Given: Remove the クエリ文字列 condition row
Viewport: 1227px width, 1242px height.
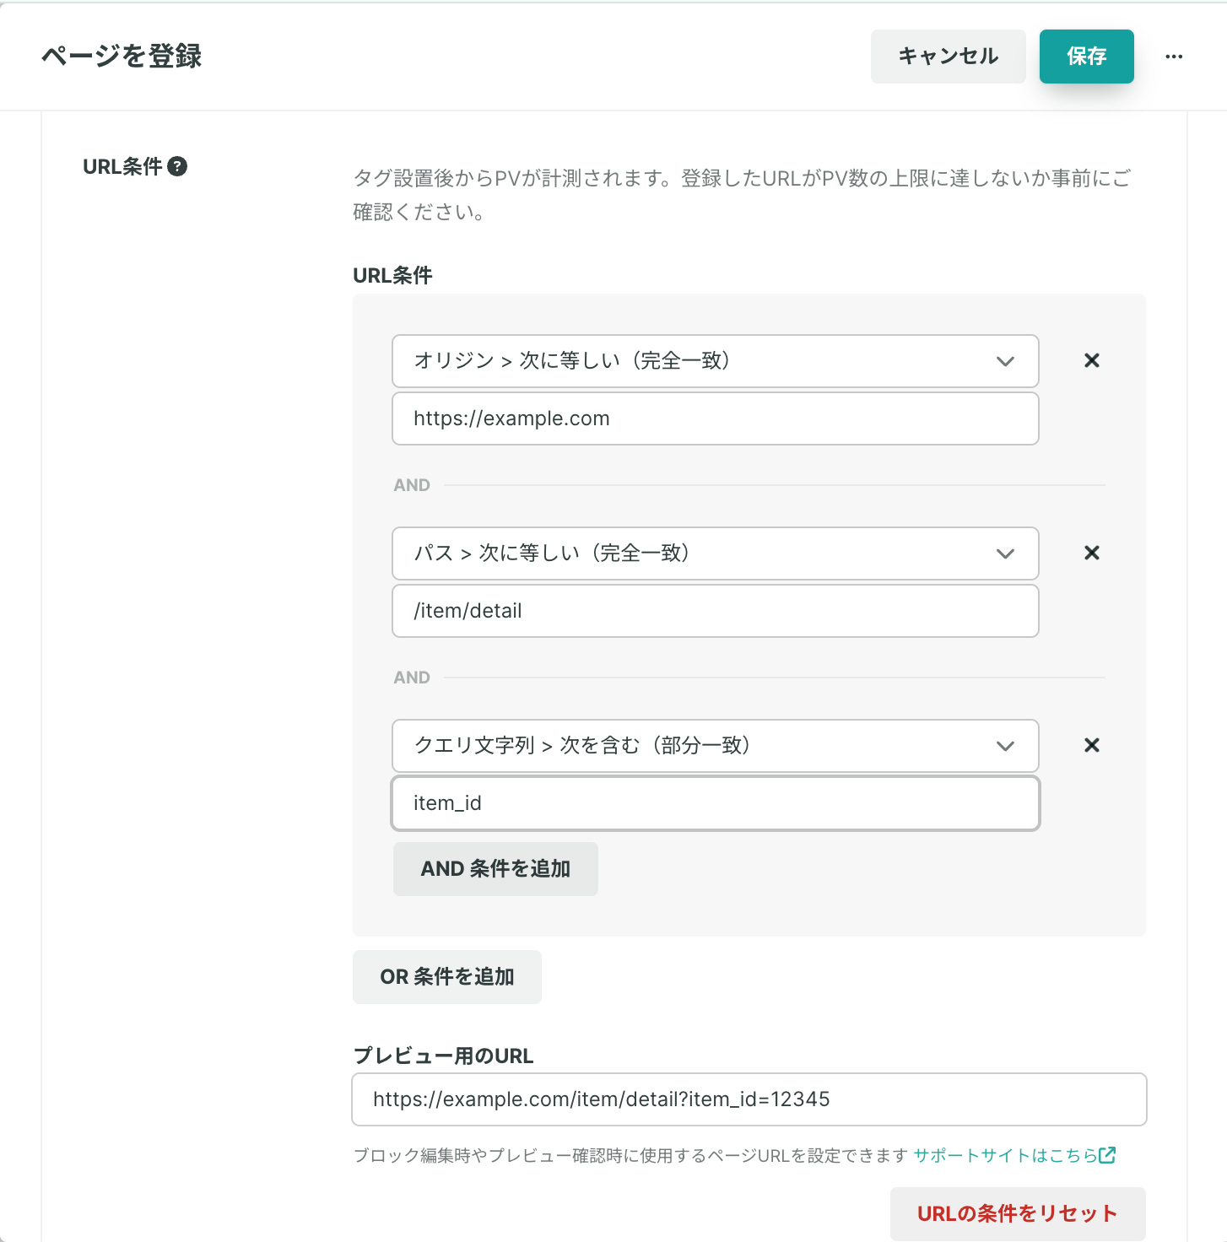Looking at the screenshot, I should coord(1091,745).
